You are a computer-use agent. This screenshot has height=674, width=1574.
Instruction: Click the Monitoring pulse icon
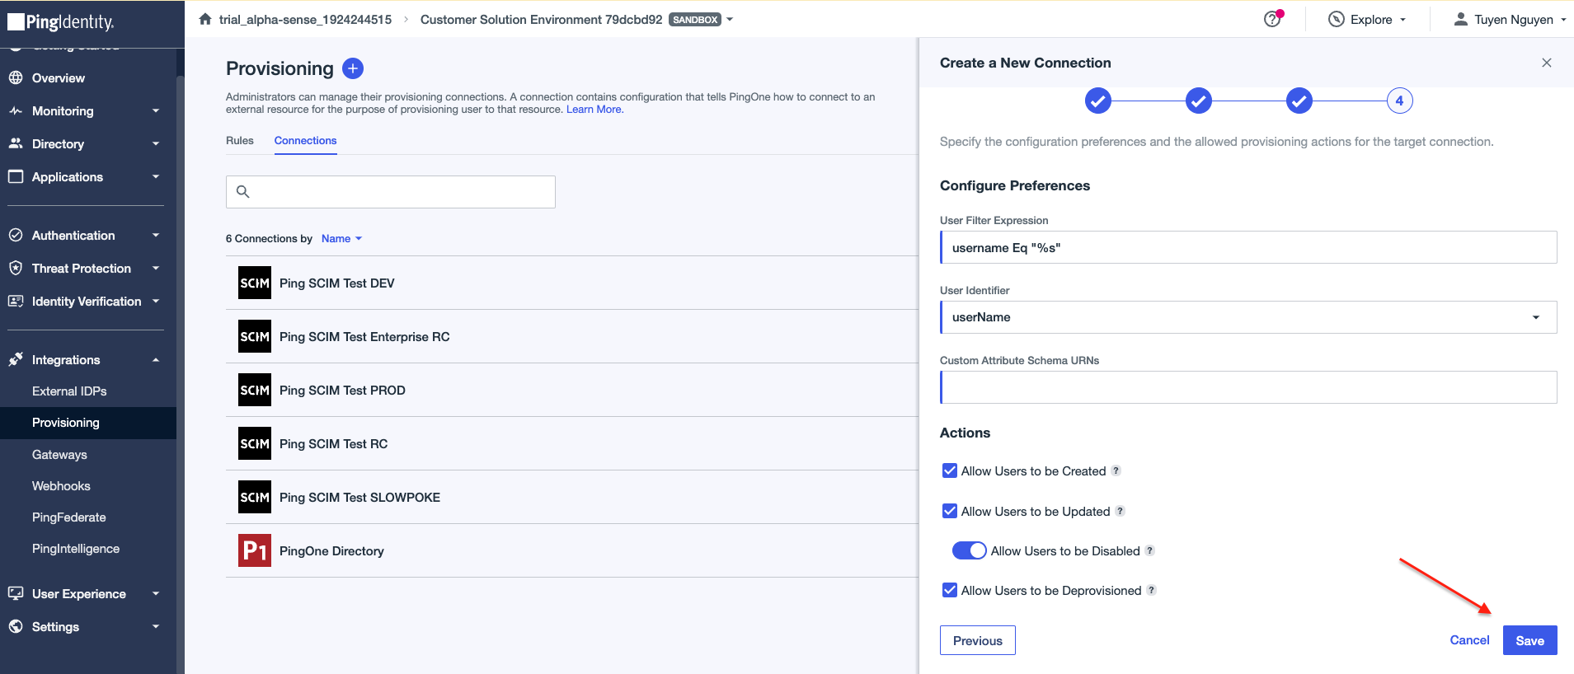point(16,110)
